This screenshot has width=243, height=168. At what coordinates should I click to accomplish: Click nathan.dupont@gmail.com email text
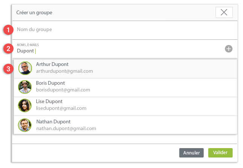[66, 128]
